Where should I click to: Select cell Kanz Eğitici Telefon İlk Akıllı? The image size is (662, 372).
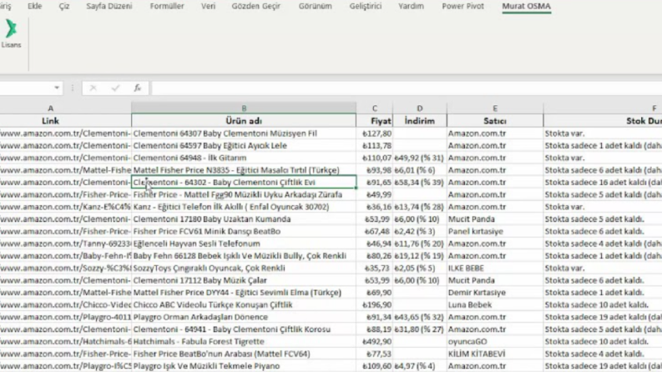(244, 207)
